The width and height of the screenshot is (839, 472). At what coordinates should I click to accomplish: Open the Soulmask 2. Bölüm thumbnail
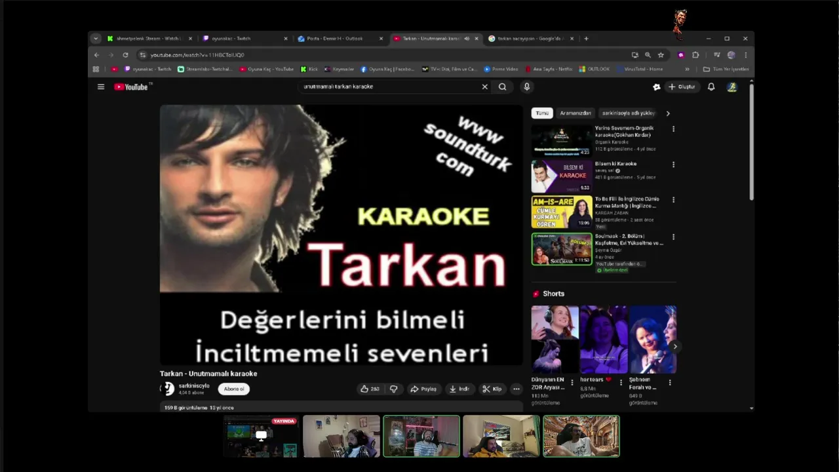click(561, 248)
